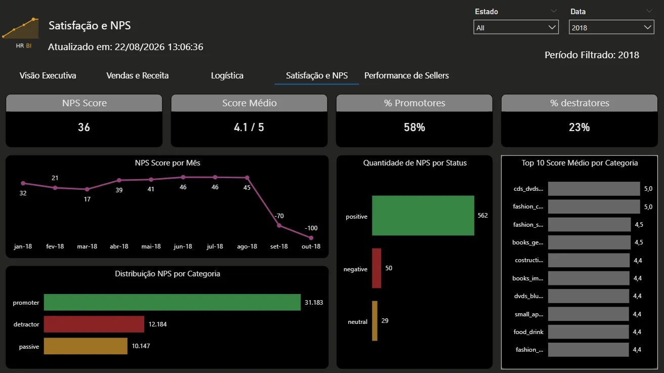Expand the Data slicer header chevron
Image resolution: width=664 pixels, height=373 pixels.
click(649, 11)
